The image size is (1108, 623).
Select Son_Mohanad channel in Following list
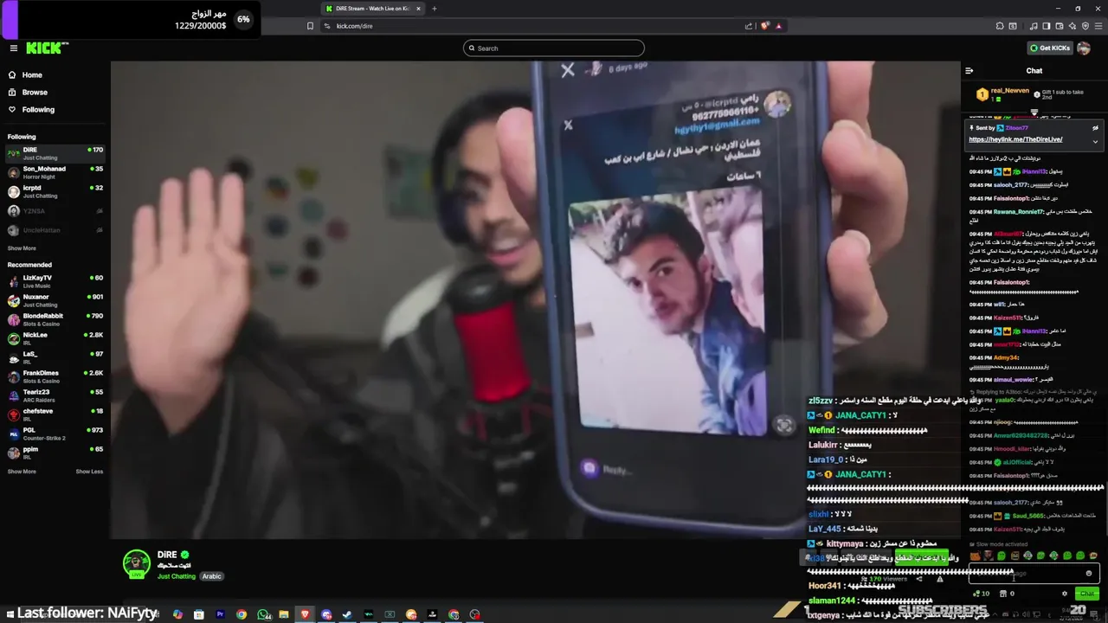(x=55, y=172)
